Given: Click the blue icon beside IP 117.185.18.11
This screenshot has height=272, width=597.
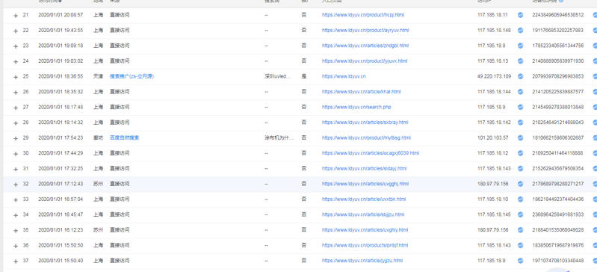Looking at the screenshot, I should click(x=520, y=15).
